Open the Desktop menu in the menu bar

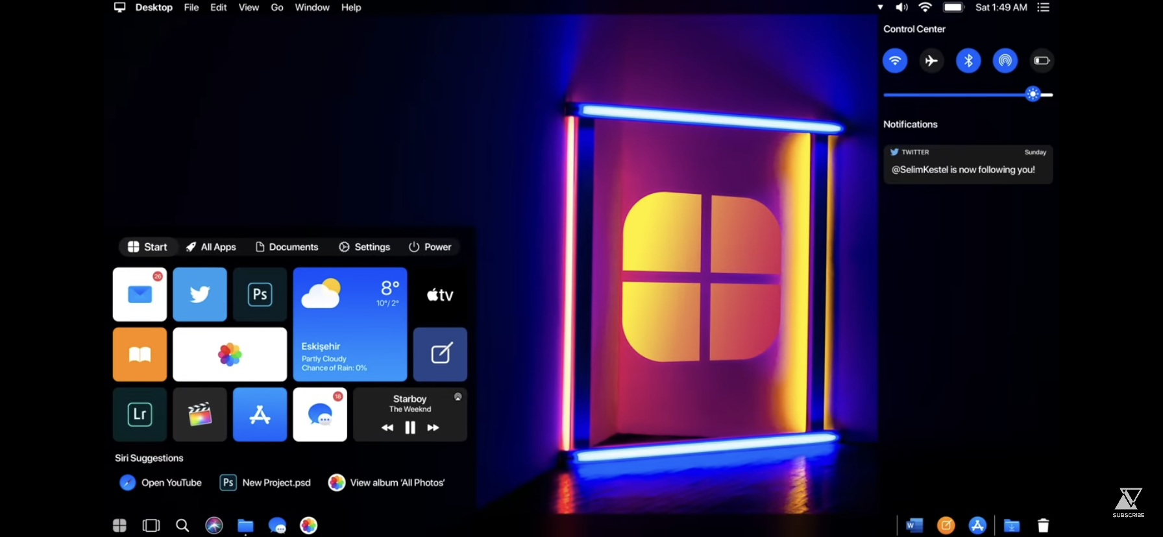[x=154, y=7]
